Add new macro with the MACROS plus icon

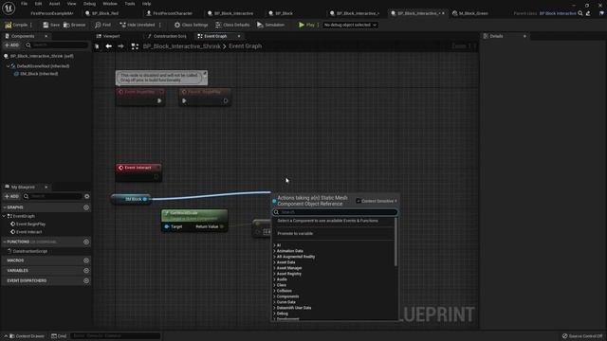tap(86, 260)
